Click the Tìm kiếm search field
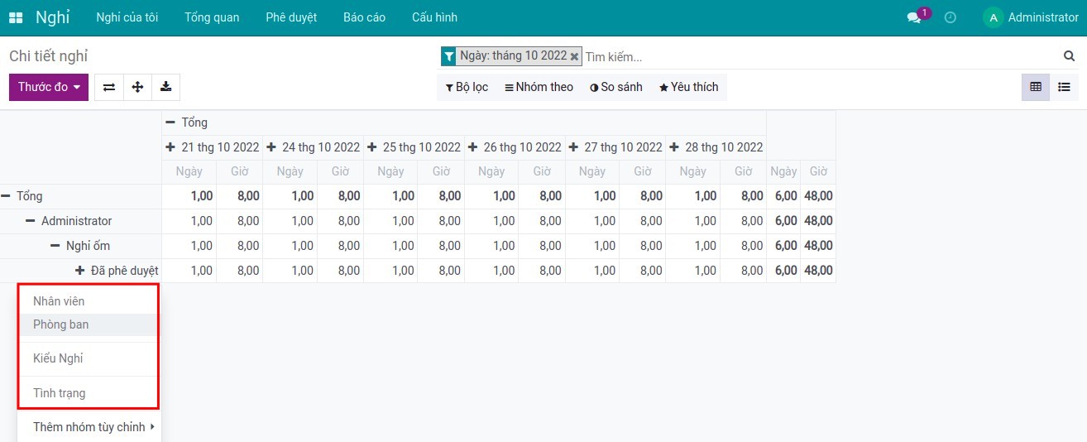 [x=819, y=56]
